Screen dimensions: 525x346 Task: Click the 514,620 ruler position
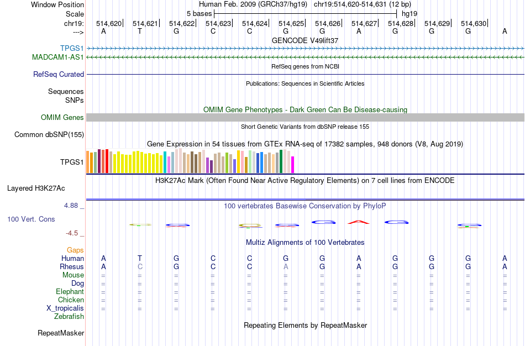pos(109,23)
